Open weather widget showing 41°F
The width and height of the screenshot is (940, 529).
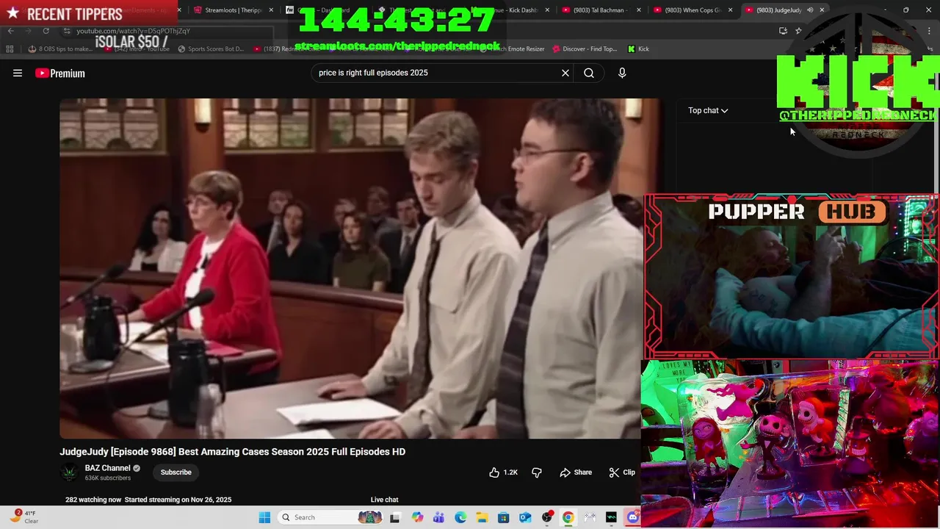(x=24, y=517)
